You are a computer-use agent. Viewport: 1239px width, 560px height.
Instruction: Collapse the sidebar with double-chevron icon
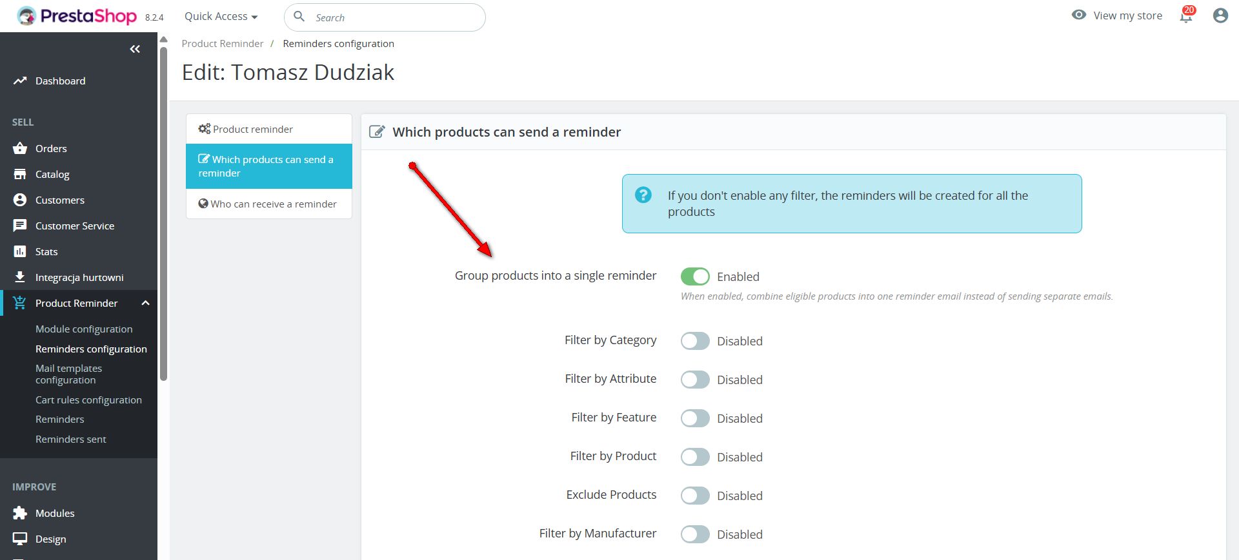pos(135,49)
